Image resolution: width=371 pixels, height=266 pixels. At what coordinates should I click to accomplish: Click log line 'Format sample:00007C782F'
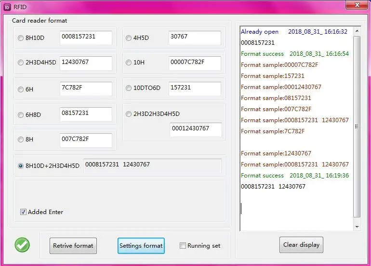click(x=279, y=65)
